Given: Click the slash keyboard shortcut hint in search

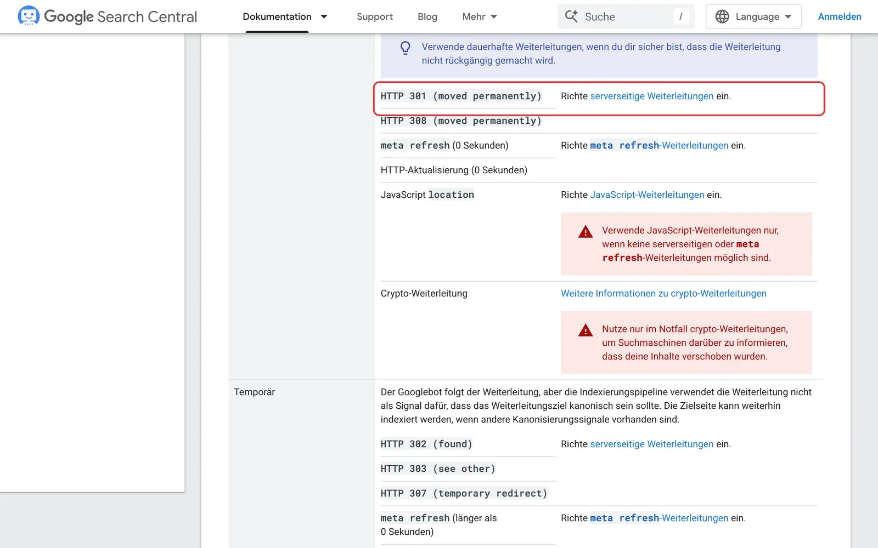Looking at the screenshot, I should [680, 16].
